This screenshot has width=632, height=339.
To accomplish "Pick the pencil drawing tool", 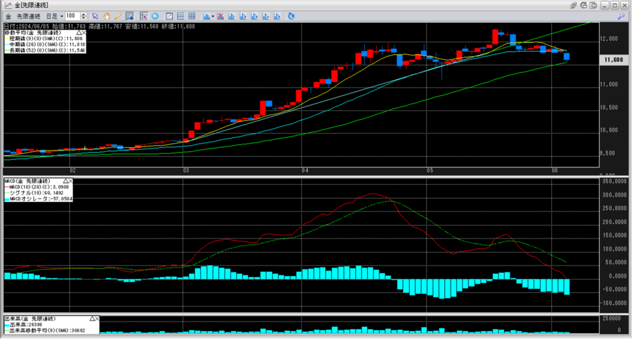I will click(x=117, y=15).
